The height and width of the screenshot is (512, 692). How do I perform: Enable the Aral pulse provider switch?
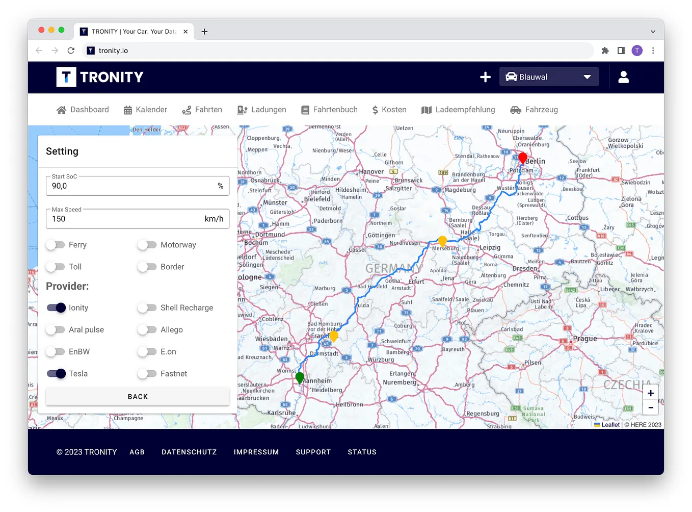(55, 330)
